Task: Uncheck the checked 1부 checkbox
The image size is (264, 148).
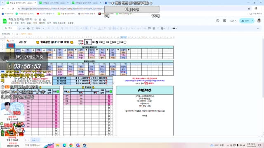Action: pos(97,42)
